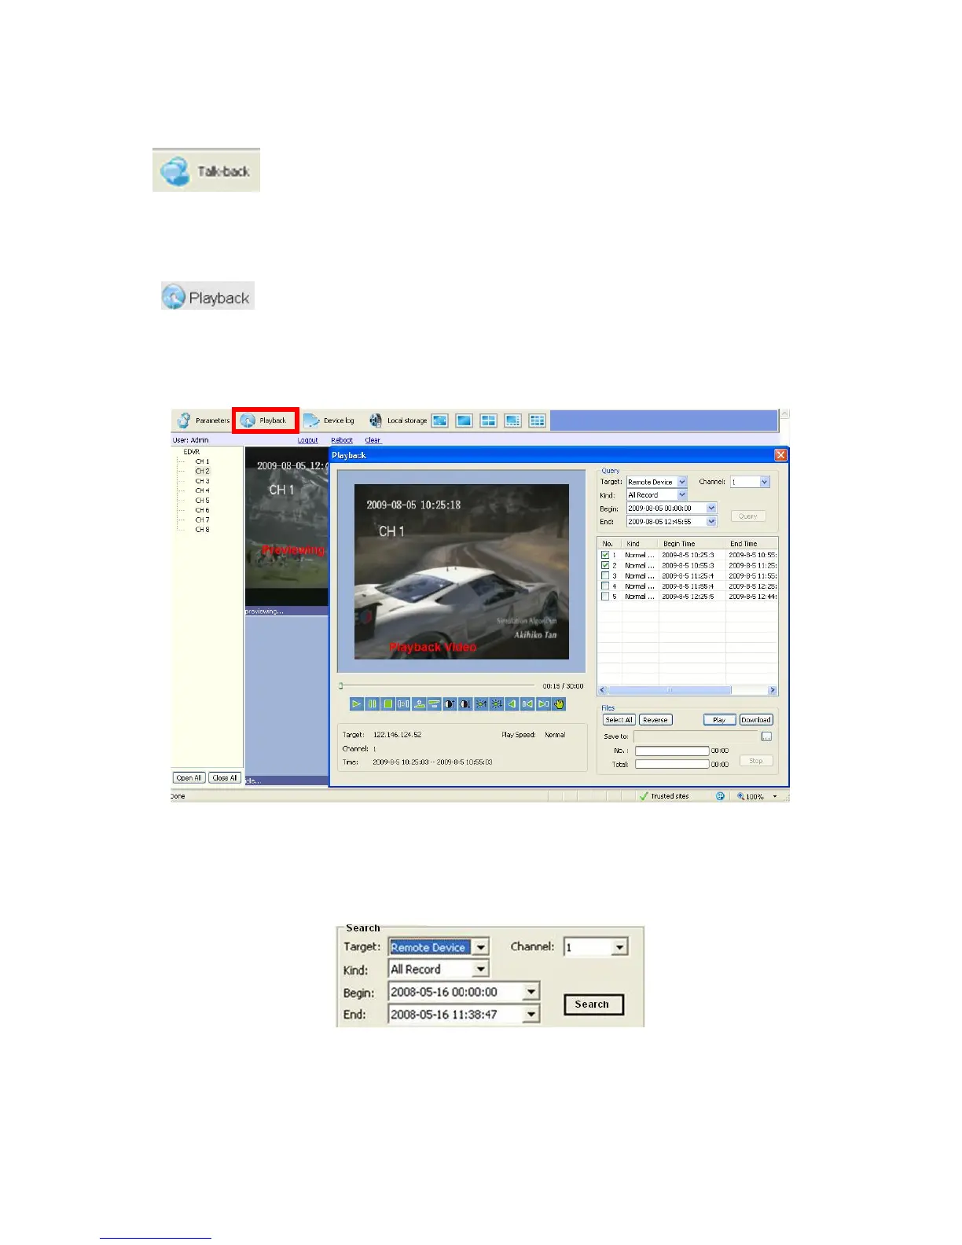The image size is (962, 1245).
Task: Open Device log in the toolbar
Action: 329,421
